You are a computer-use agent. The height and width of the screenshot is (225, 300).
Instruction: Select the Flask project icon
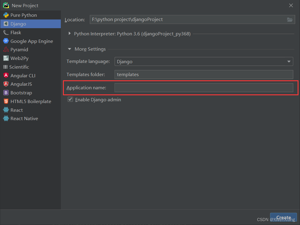coord(6,32)
